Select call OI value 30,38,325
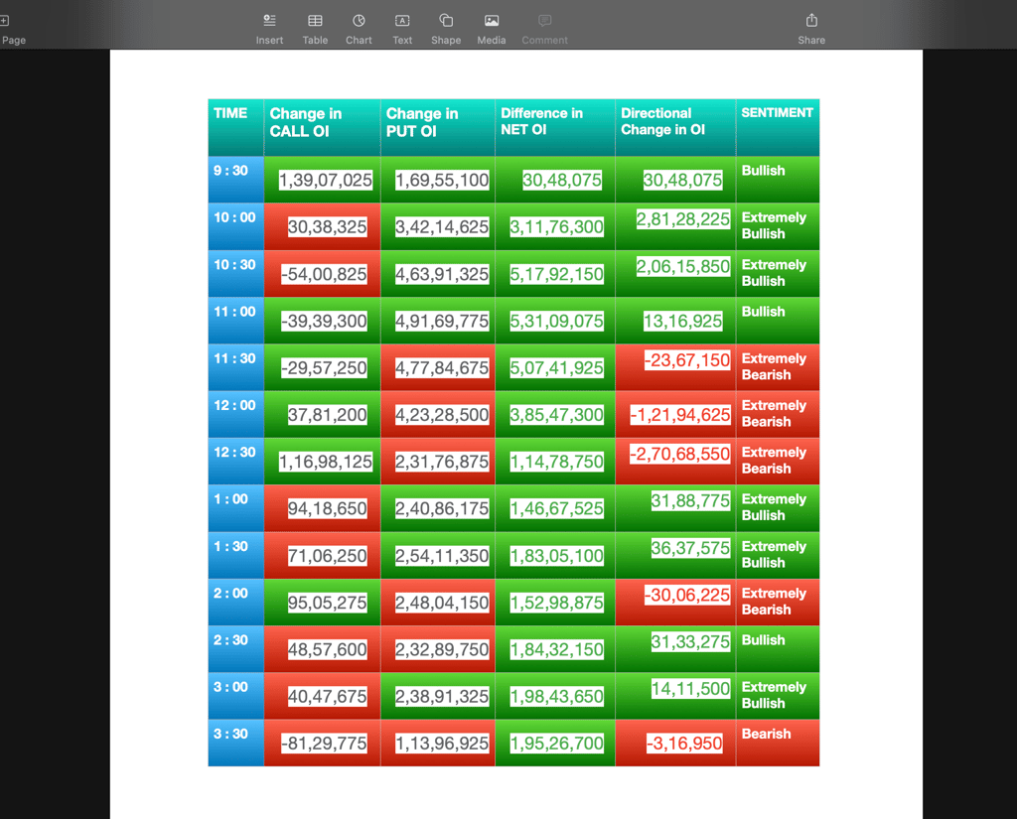The width and height of the screenshot is (1017, 819). click(x=328, y=226)
